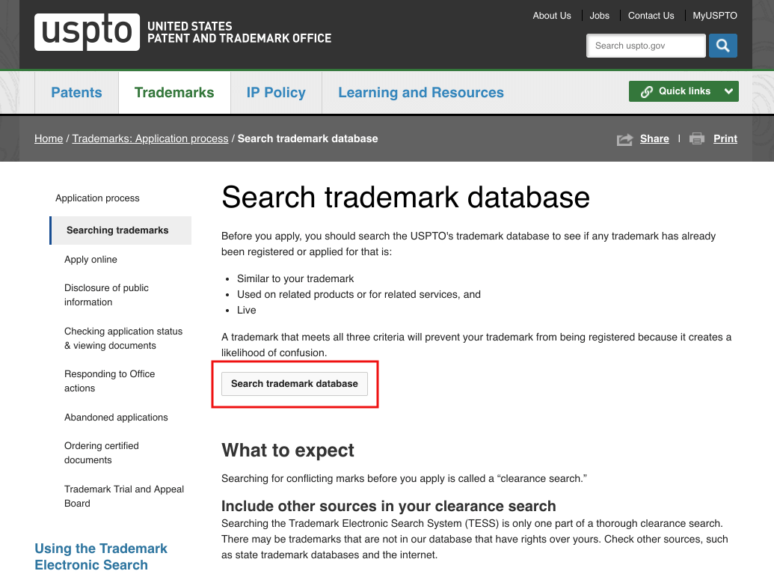This screenshot has height=574, width=774.
Task: Click in the Search uspto.gov field
Action: [645, 46]
